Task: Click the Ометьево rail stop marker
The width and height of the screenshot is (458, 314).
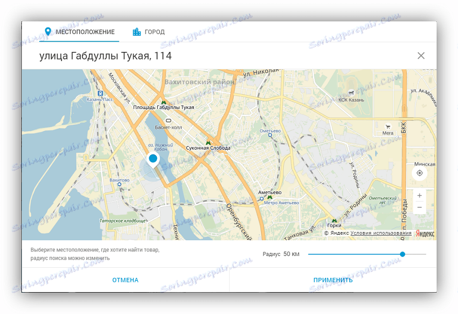Action: pos(270,135)
